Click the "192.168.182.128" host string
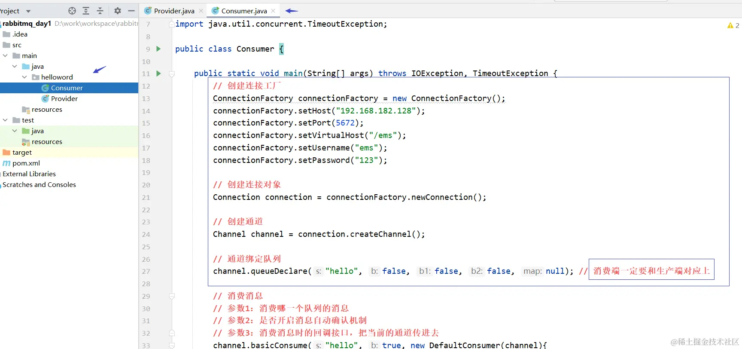This screenshot has width=742, height=349. [x=376, y=111]
